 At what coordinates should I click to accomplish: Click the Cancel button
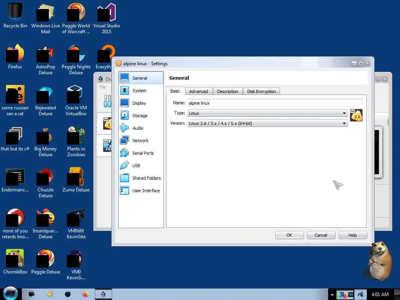point(321,235)
